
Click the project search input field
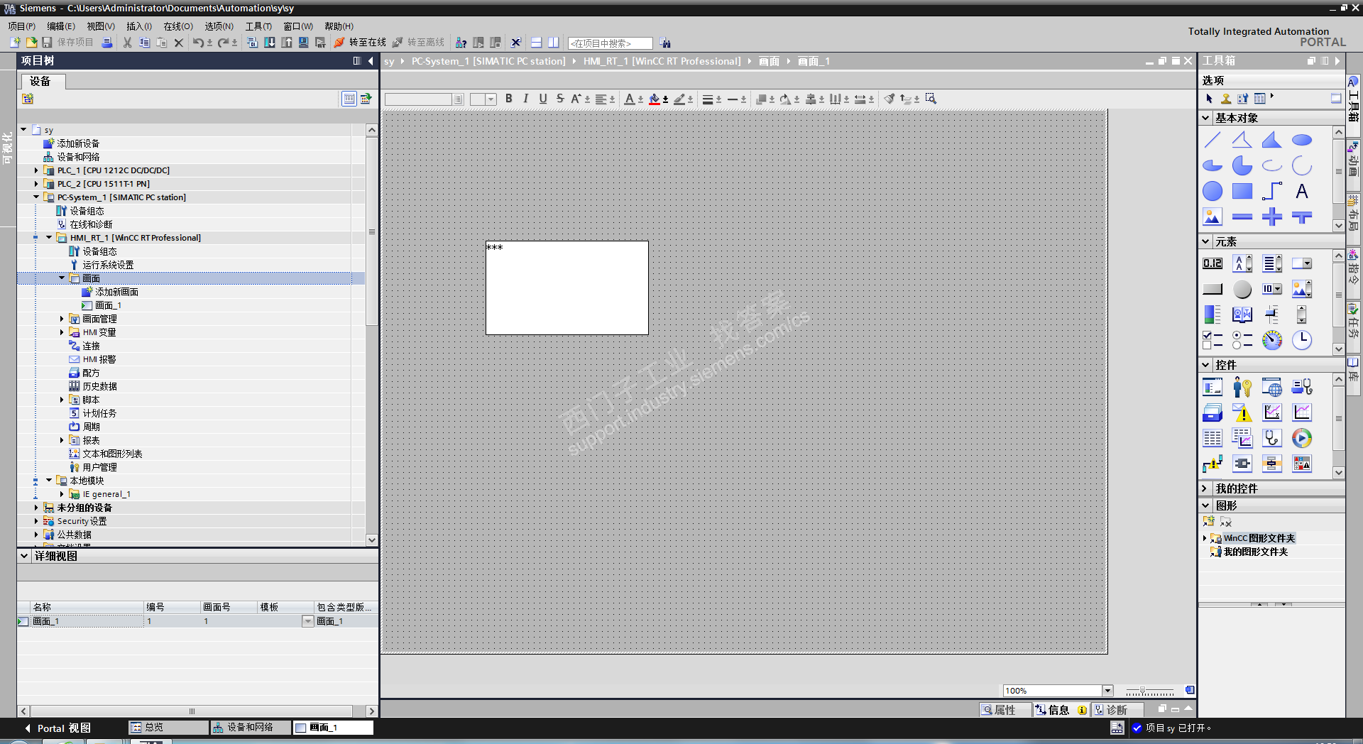pyautogui.click(x=610, y=43)
